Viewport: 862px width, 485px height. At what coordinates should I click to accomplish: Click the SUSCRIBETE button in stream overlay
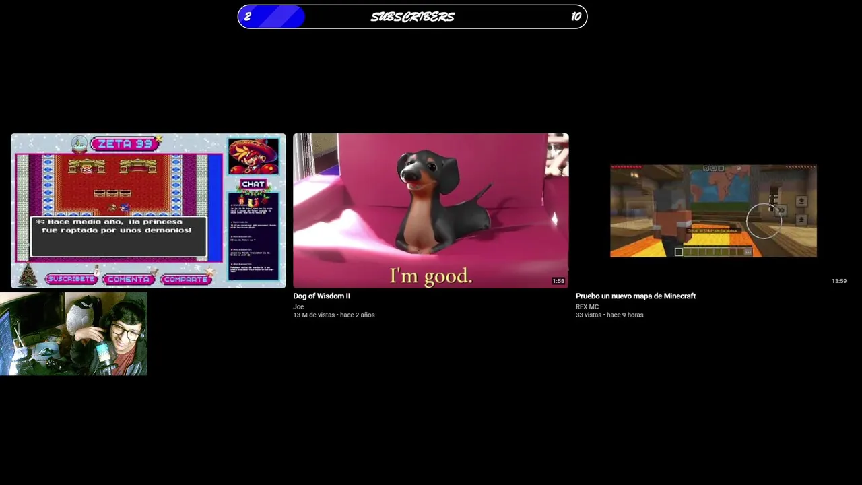(x=71, y=279)
